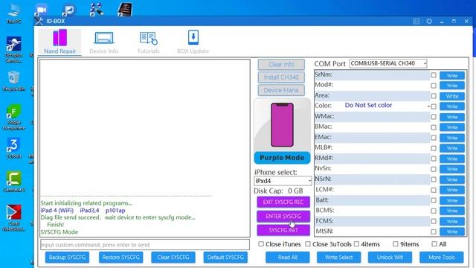Open the Nand Repair tab

[59, 42]
